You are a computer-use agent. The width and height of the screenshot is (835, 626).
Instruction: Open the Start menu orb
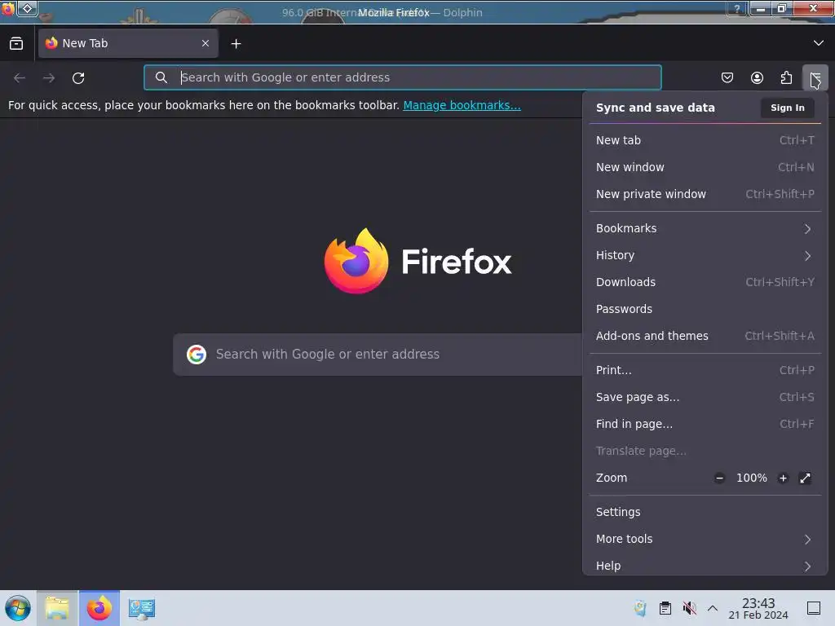pos(18,608)
